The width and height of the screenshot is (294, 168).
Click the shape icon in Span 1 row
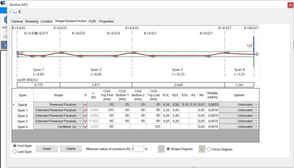click(x=85, y=110)
